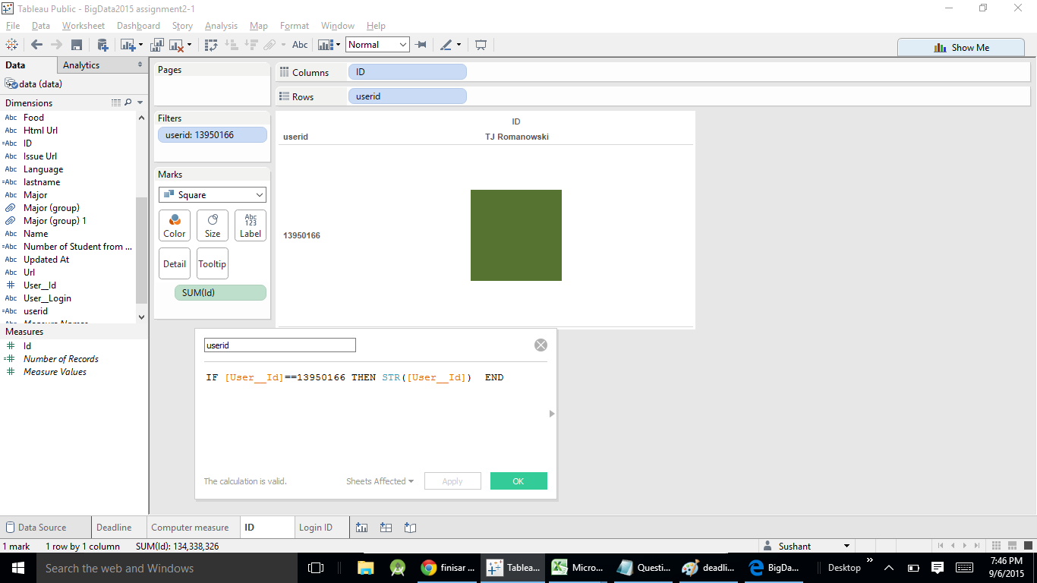Screen dimensions: 1037x583
Task: Undo with the back arrow icon
Action: (x=36, y=45)
